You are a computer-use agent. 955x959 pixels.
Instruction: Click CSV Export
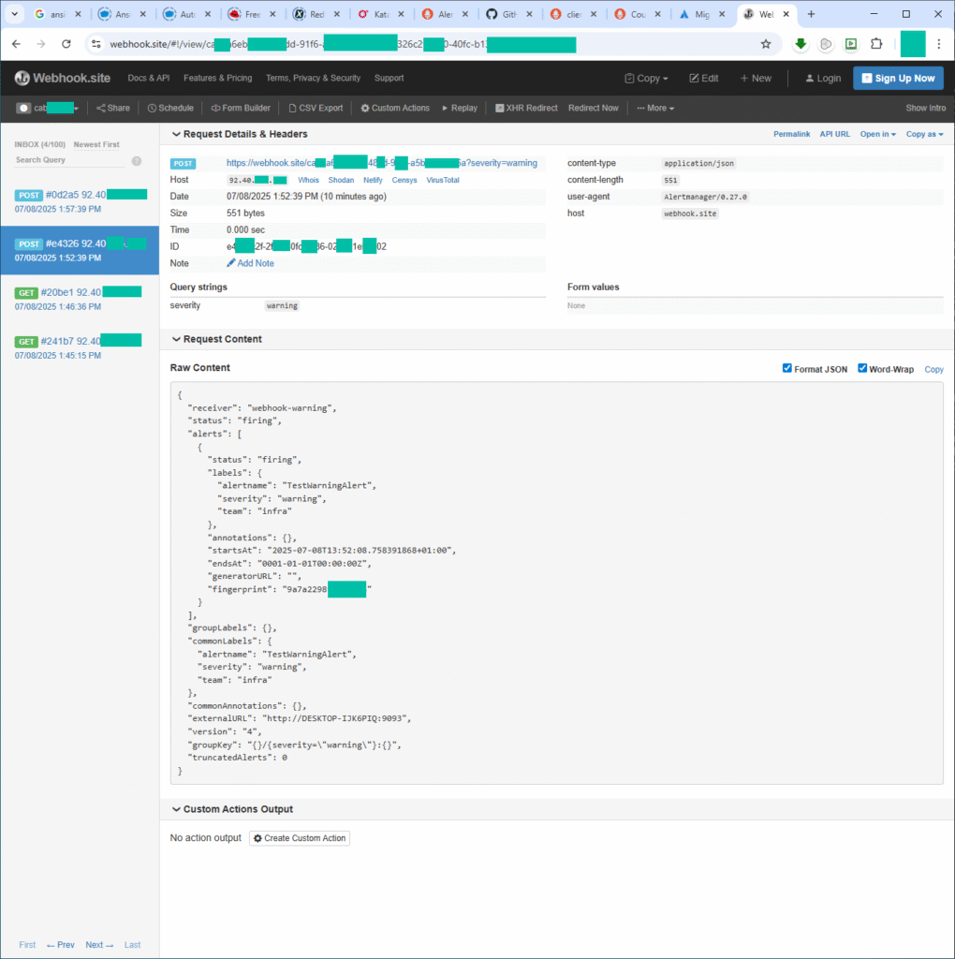coord(316,109)
